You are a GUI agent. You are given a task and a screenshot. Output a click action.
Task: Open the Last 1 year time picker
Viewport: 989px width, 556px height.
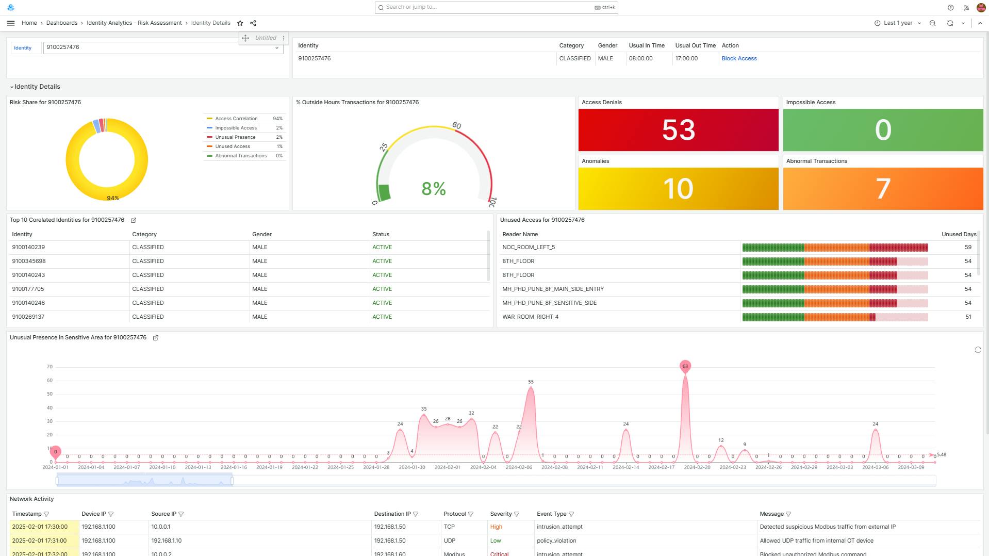(897, 23)
